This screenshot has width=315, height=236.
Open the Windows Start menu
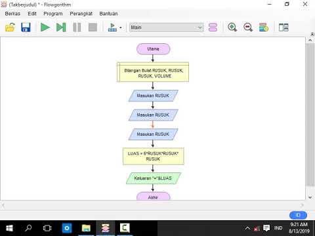click(x=9, y=228)
